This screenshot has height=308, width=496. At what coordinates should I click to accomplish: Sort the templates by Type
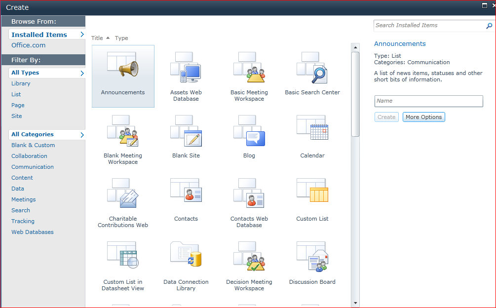[x=121, y=38]
